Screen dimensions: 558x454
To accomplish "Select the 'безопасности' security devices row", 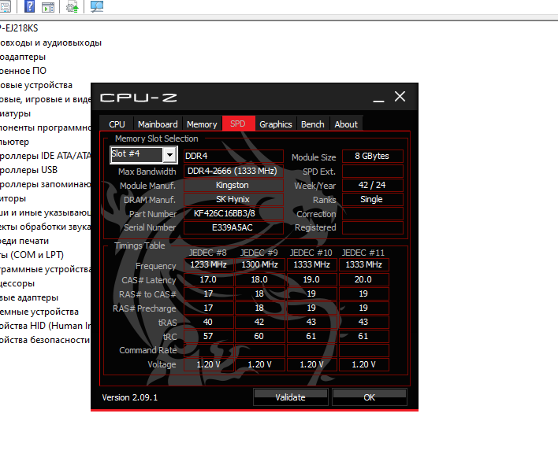I will [x=45, y=340].
